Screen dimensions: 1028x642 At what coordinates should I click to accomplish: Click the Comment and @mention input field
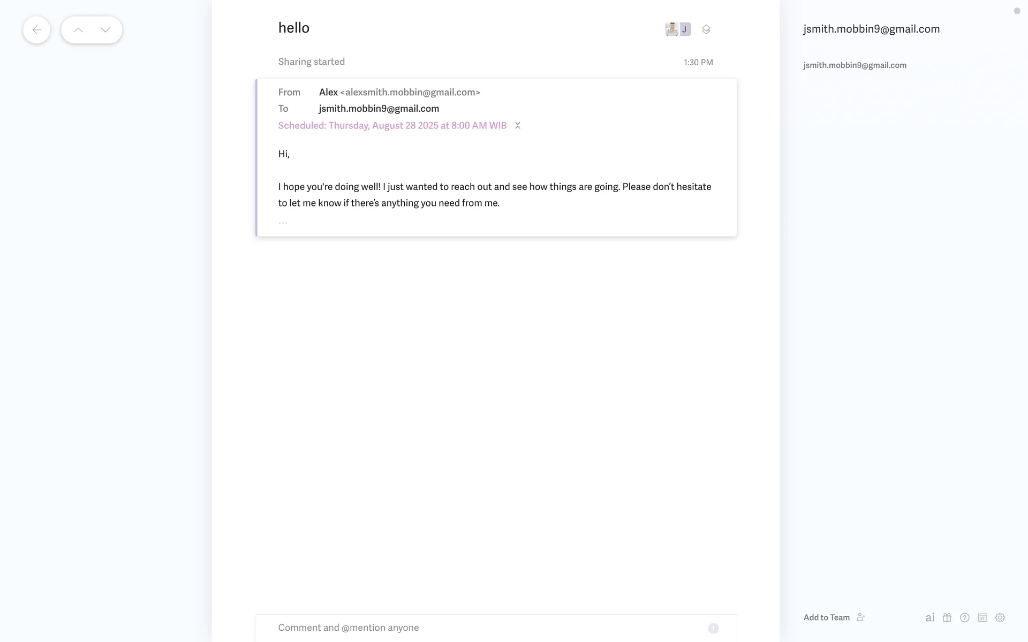click(x=482, y=628)
